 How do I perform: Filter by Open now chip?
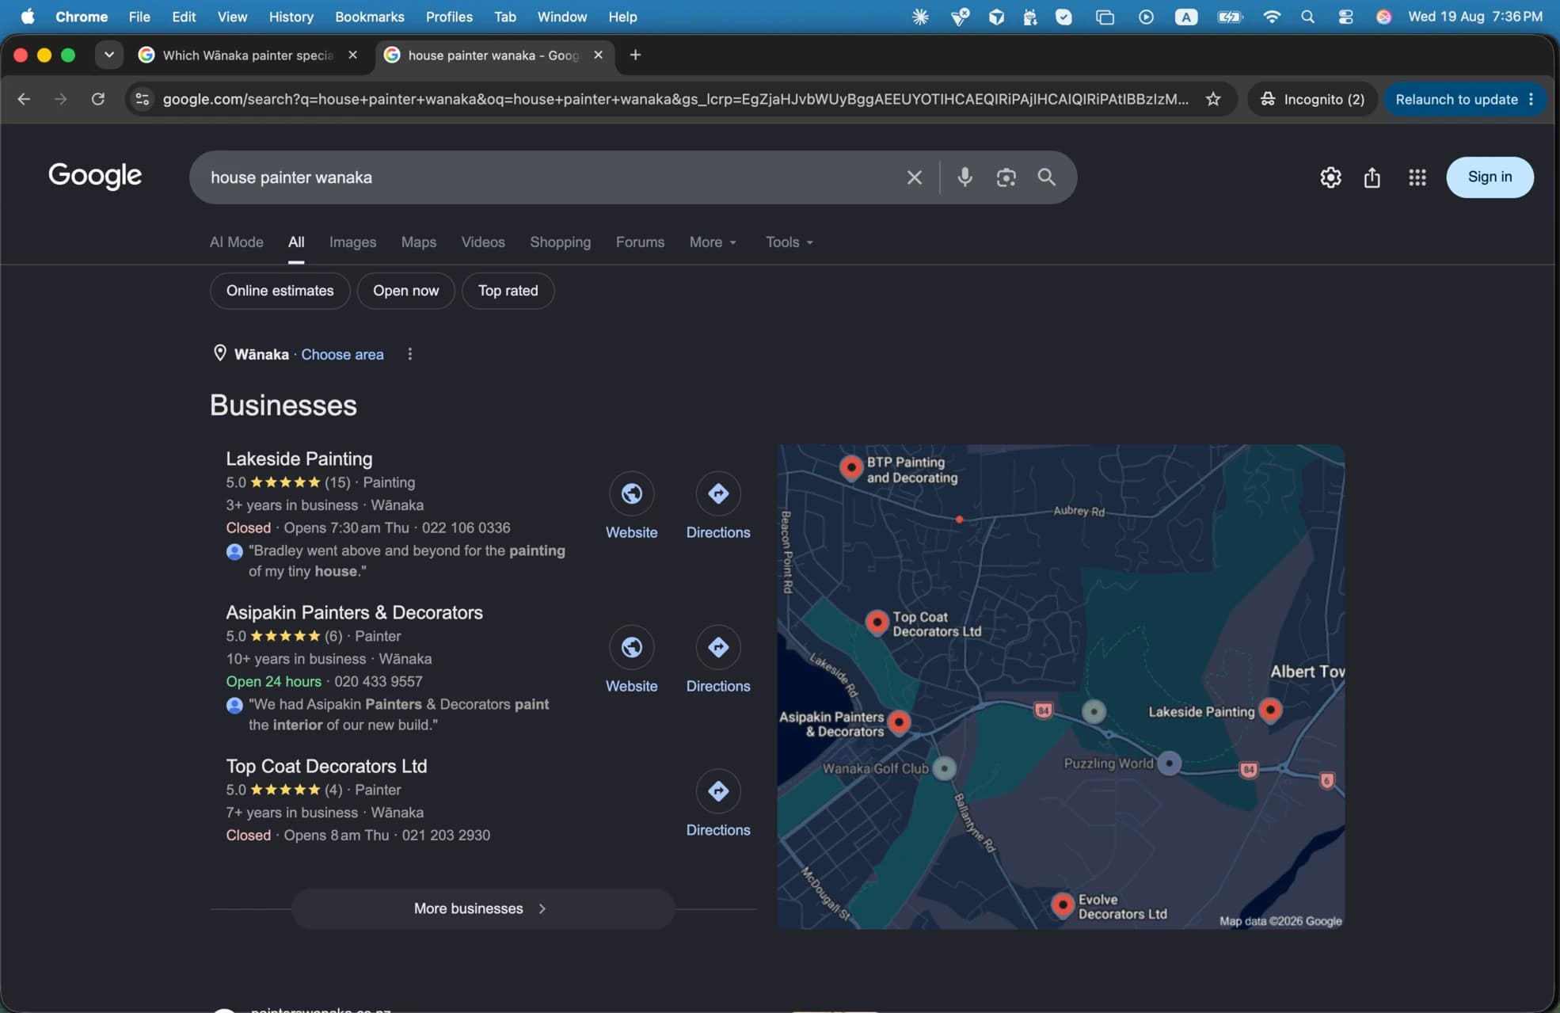pos(405,291)
